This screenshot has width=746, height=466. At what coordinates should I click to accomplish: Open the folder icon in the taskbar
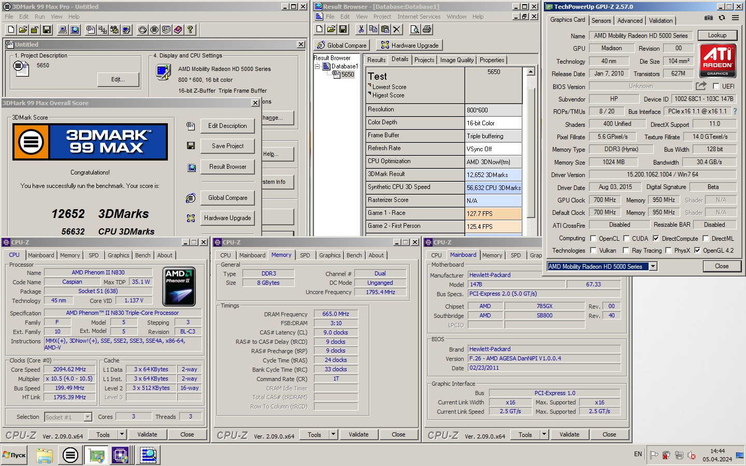coord(45,455)
